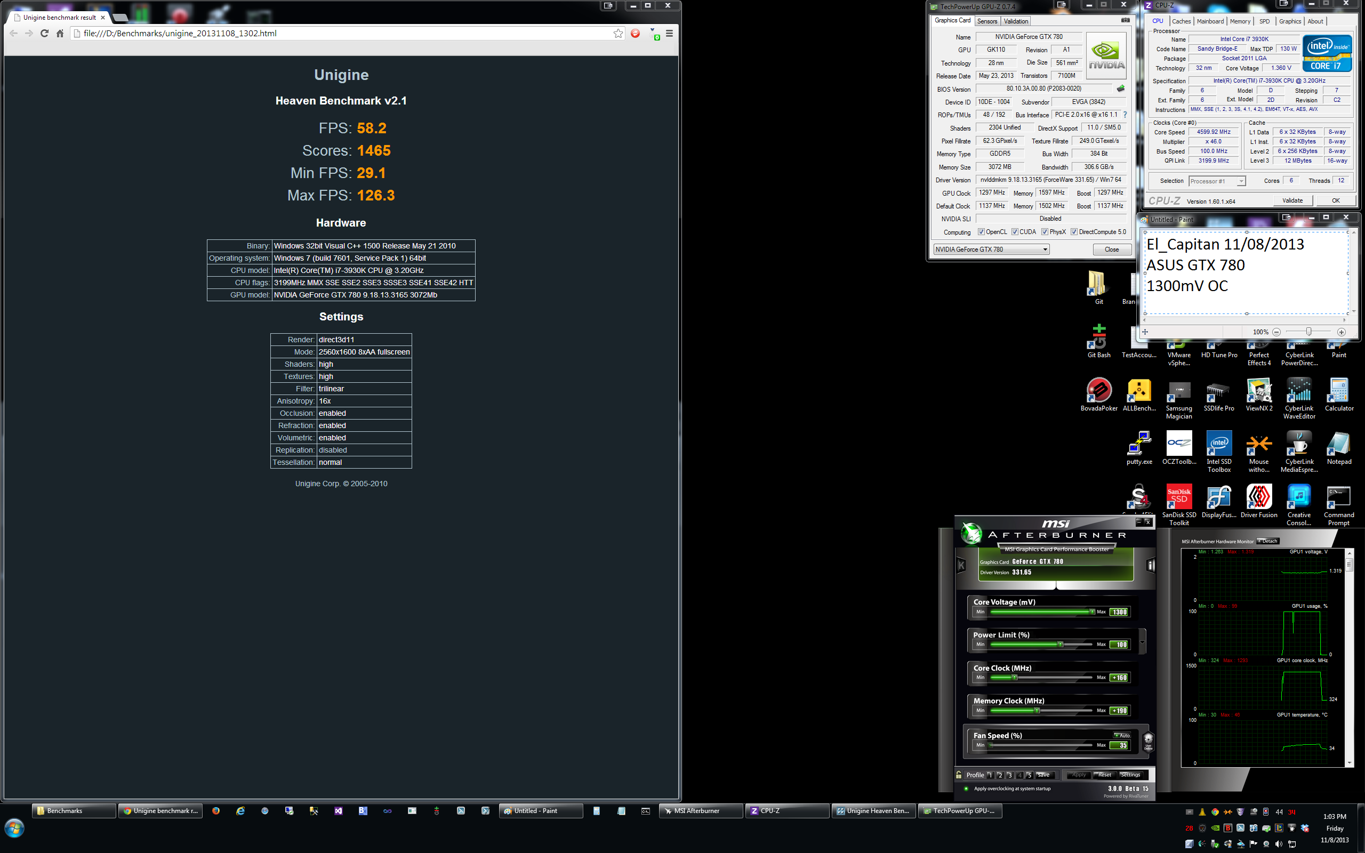Open Notepad desktop shortcut
The width and height of the screenshot is (1365, 853).
click(1338, 448)
